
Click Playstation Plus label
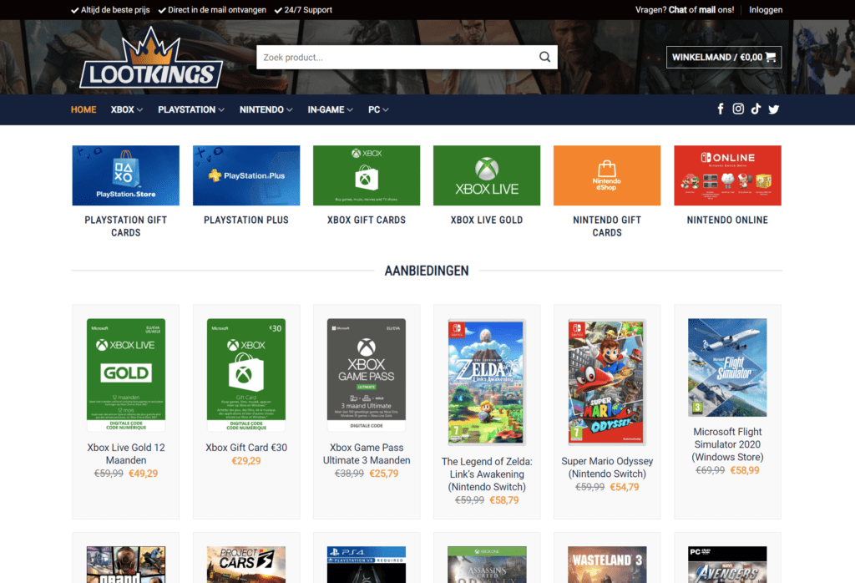246,221
